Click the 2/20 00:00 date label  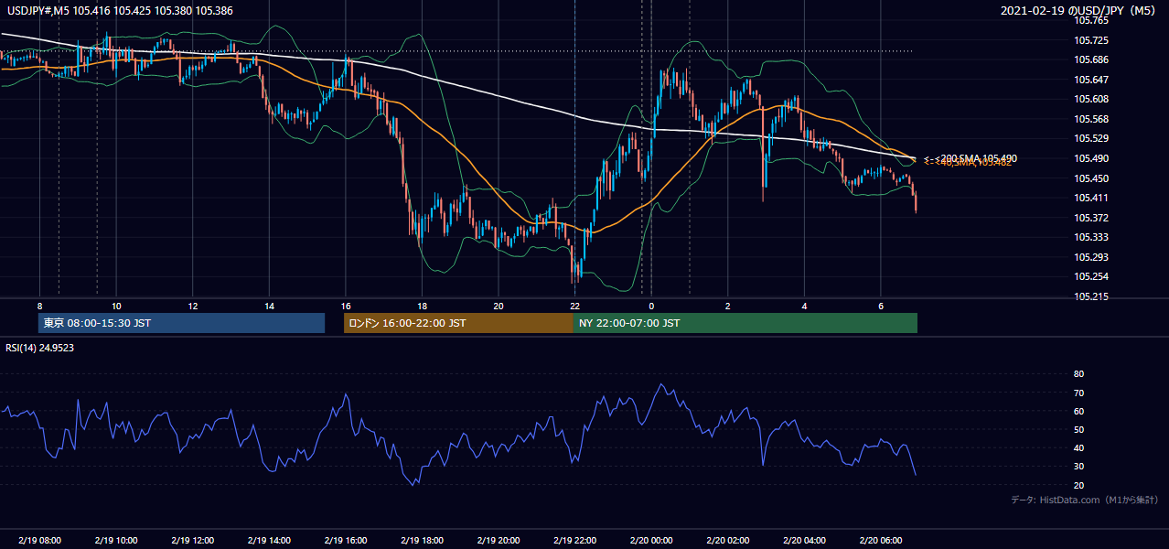pyautogui.click(x=651, y=541)
